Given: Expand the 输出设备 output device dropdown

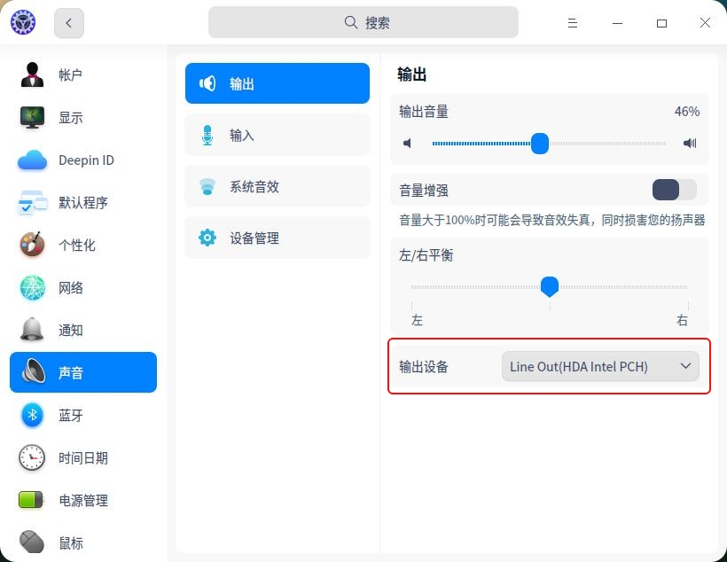Looking at the screenshot, I should 599,366.
